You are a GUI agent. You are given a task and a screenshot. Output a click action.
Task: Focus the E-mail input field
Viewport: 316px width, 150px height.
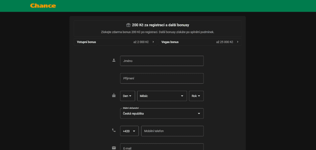[162, 147]
